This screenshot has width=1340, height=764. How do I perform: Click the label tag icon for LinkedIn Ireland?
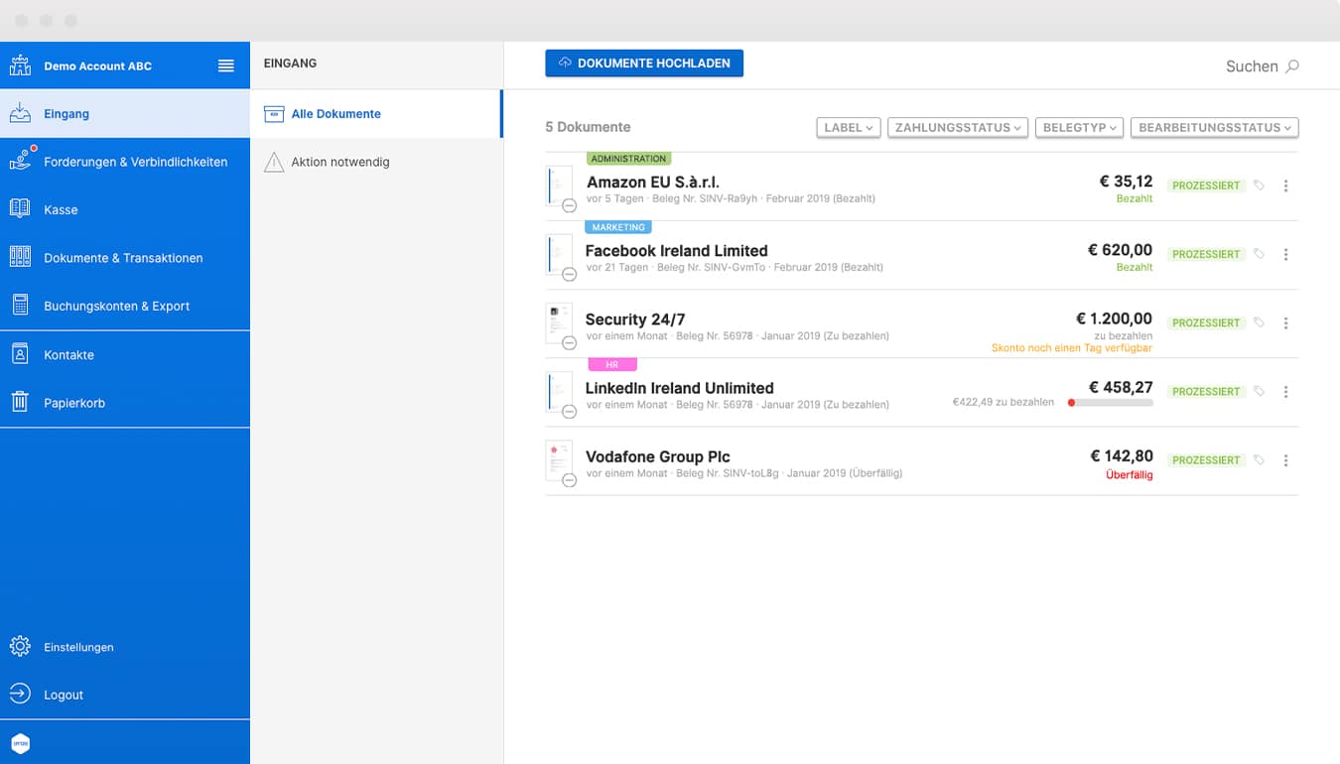[1259, 391]
